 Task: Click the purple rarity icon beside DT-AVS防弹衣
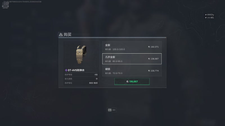[66, 70]
